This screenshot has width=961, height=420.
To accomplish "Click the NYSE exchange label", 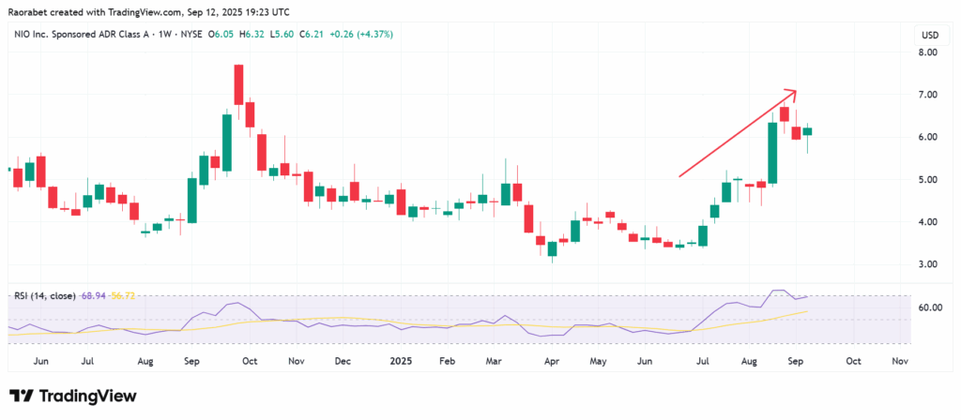I will (193, 35).
